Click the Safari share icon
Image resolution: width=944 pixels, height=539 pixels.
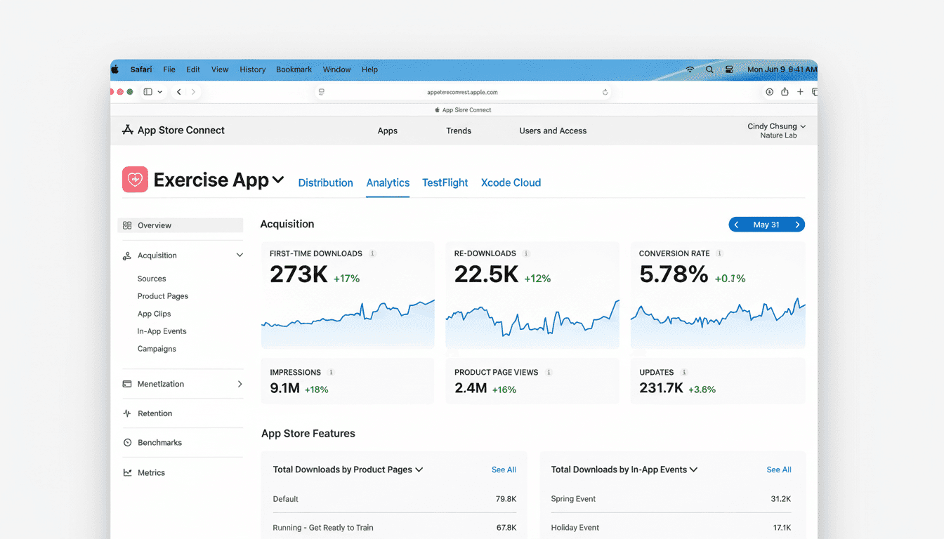coord(785,91)
